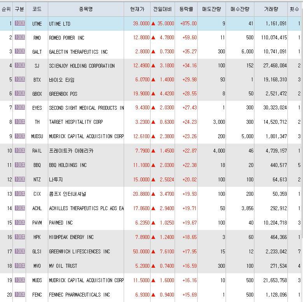Sort by the 거래량 column header
The height and width of the screenshot is (302, 303).
pyautogui.click(x=271, y=9)
